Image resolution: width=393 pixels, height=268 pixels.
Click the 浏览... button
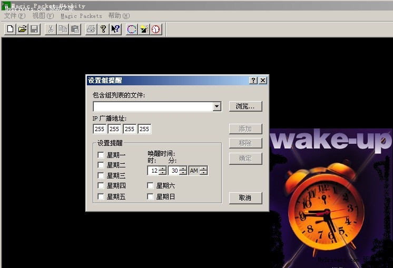(x=245, y=106)
